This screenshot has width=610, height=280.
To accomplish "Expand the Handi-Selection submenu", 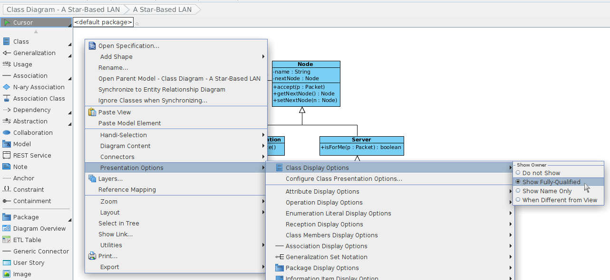I will pyautogui.click(x=176, y=135).
